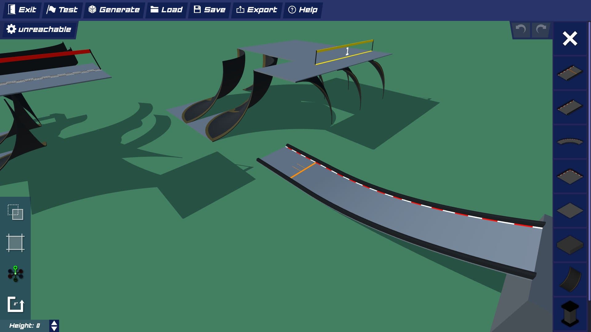Select the curved road piece

(x=570, y=142)
